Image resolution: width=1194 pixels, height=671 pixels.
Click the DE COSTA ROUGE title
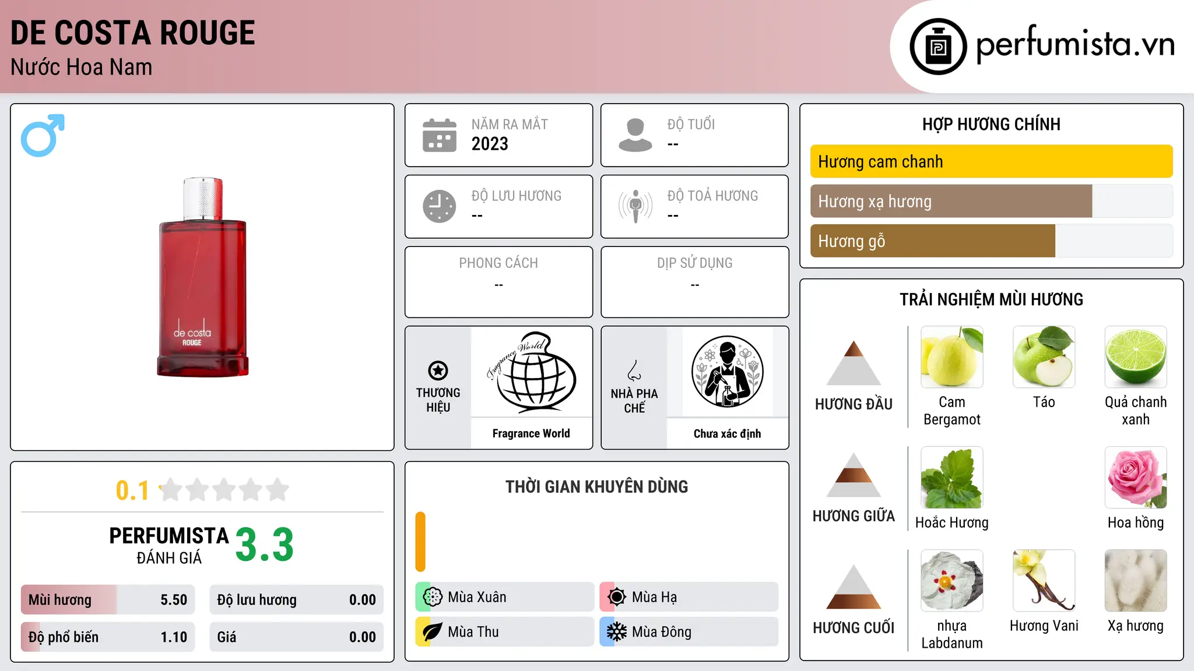[x=133, y=33]
